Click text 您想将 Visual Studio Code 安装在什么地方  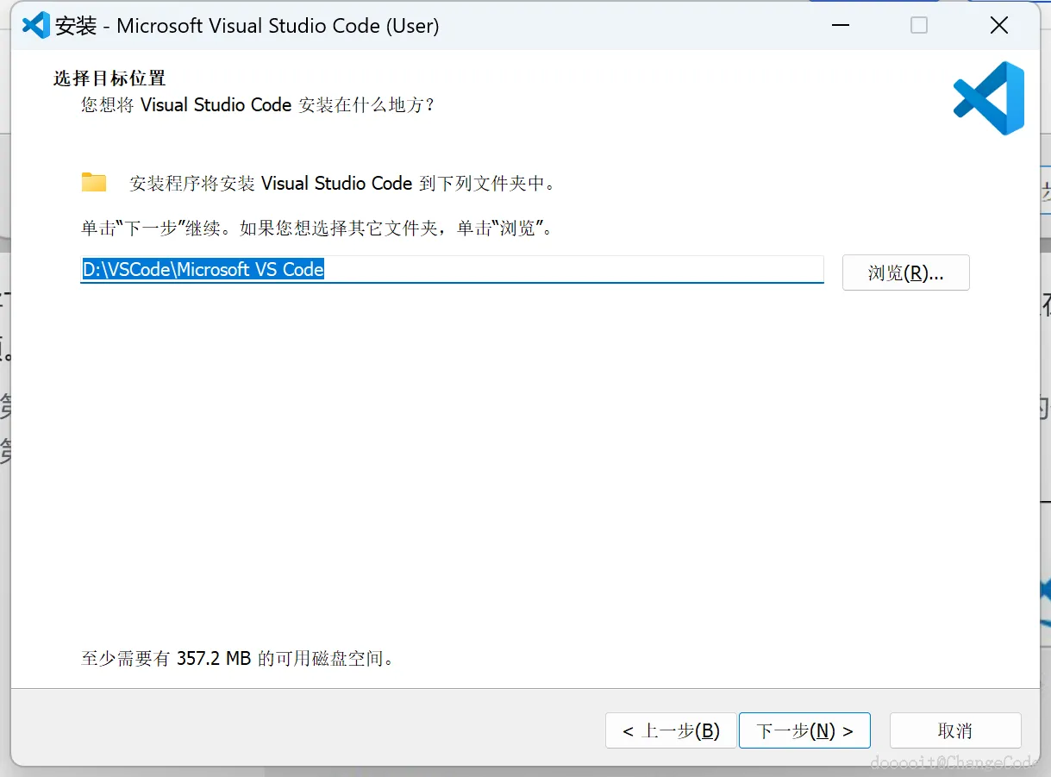(259, 105)
